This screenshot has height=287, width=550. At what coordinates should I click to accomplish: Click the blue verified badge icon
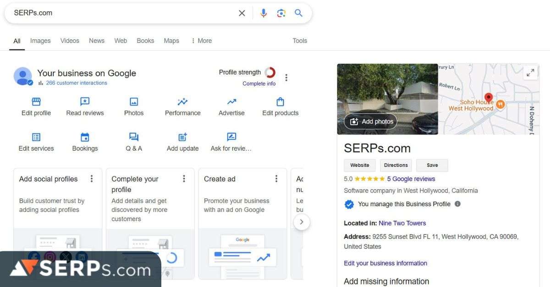[349, 204]
